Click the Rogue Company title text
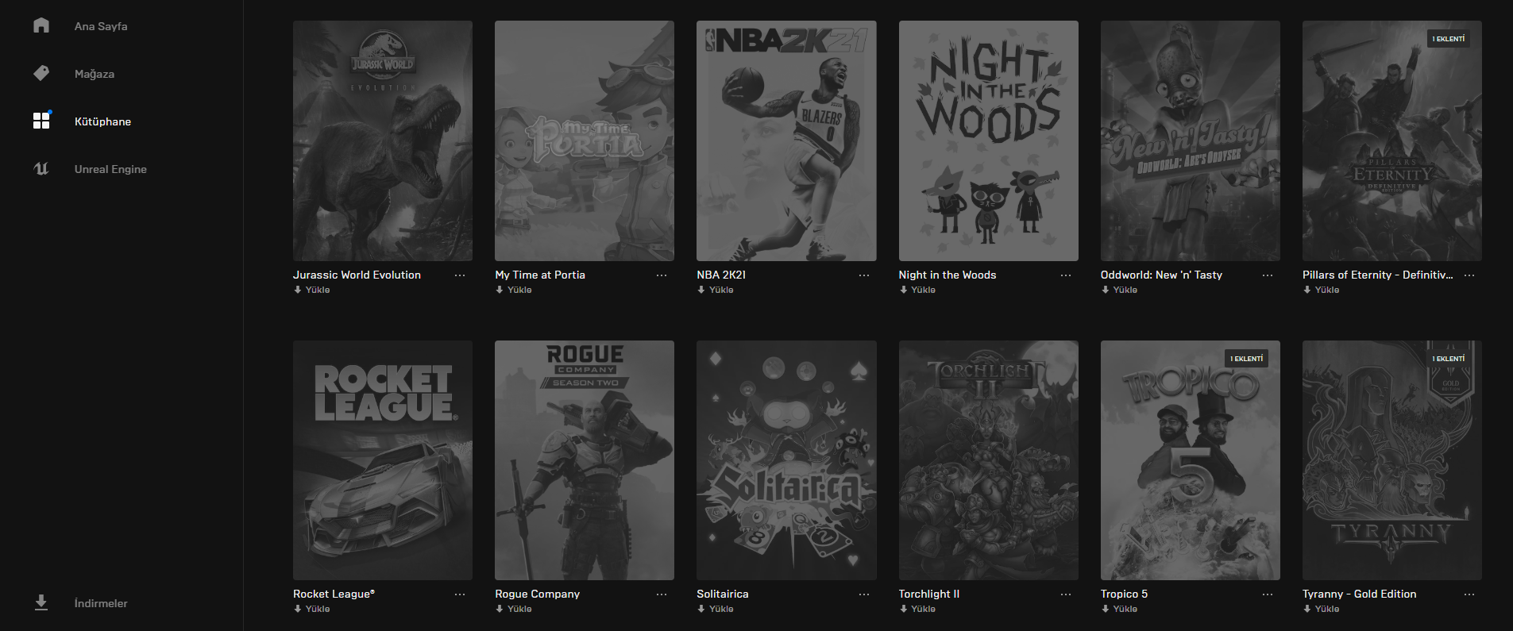1513x631 pixels. (537, 594)
